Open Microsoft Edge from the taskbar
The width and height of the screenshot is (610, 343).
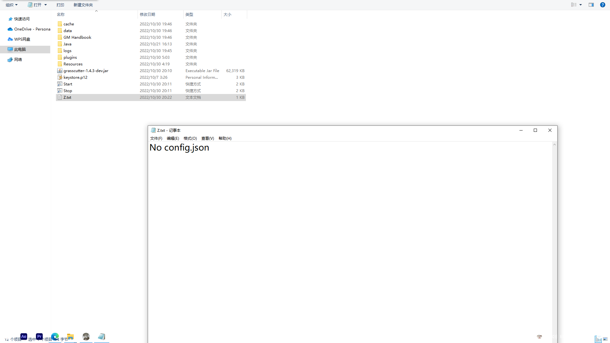[x=55, y=337]
